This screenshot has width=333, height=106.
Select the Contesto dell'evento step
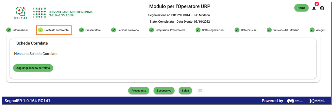click(x=53, y=30)
